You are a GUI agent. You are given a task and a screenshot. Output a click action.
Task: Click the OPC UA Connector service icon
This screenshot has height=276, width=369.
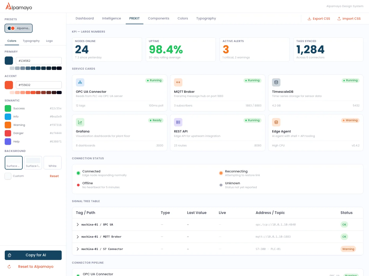point(80,82)
